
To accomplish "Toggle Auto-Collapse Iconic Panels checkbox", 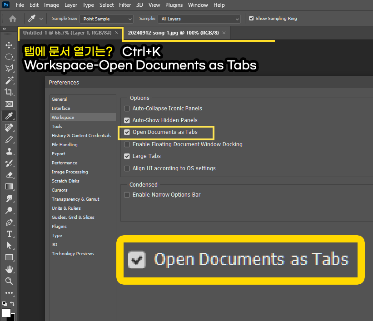I will click(127, 109).
